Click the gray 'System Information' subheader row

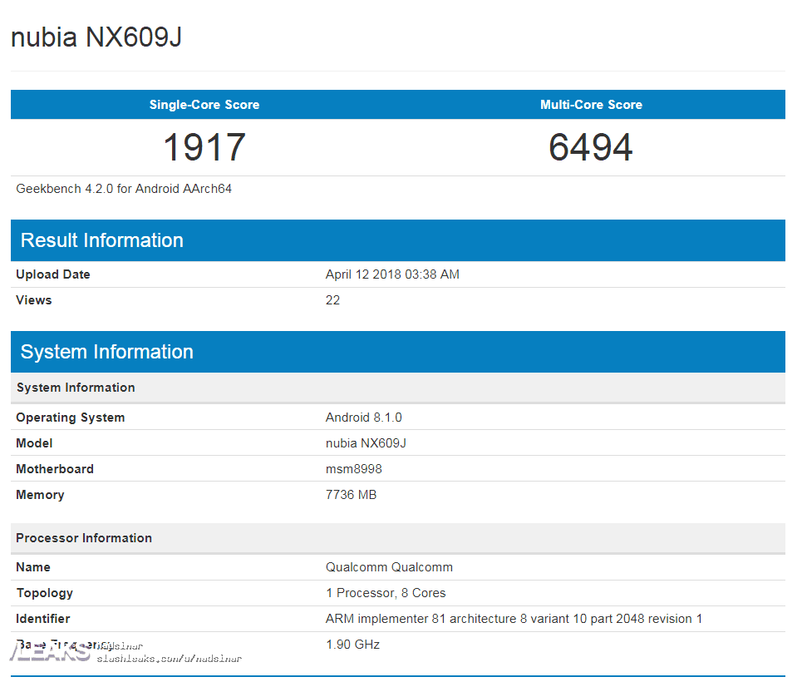click(398, 388)
